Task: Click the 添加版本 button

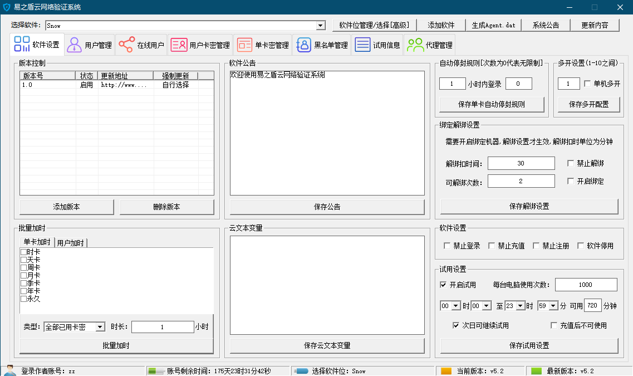Action: 67,207
